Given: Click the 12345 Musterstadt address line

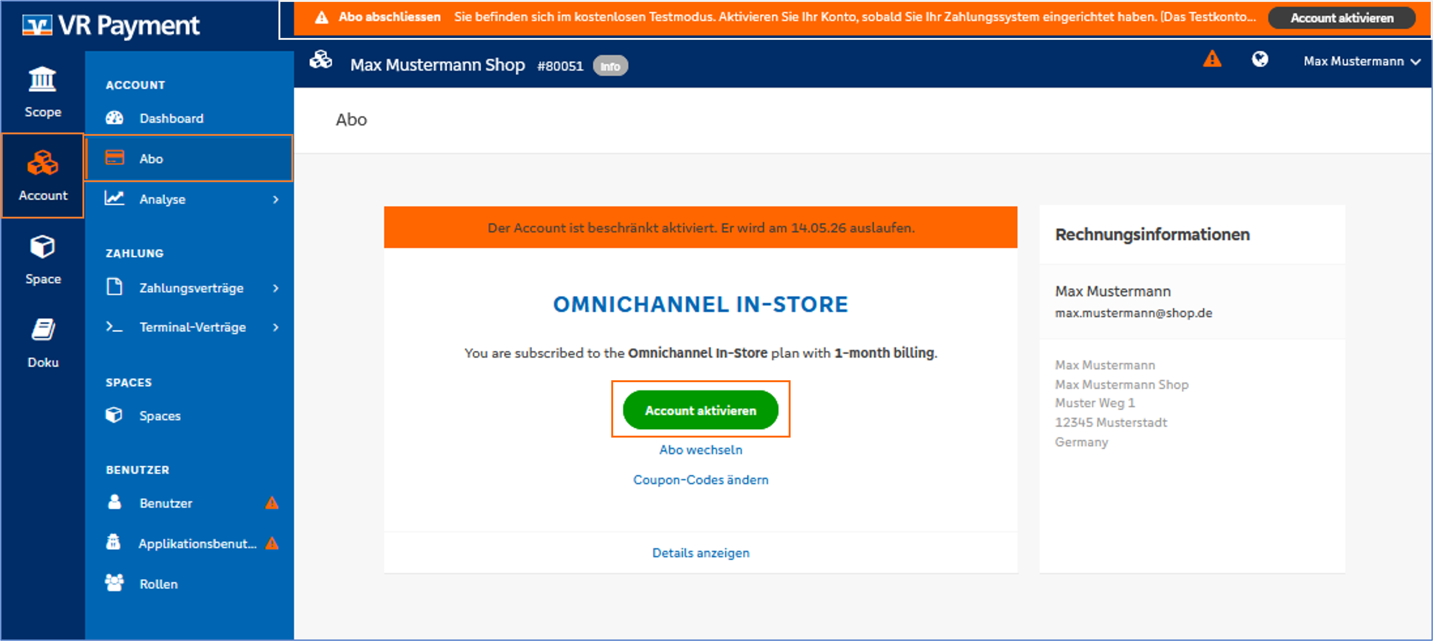Looking at the screenshot, I should pyautogui.click(x=1110, y=422).
